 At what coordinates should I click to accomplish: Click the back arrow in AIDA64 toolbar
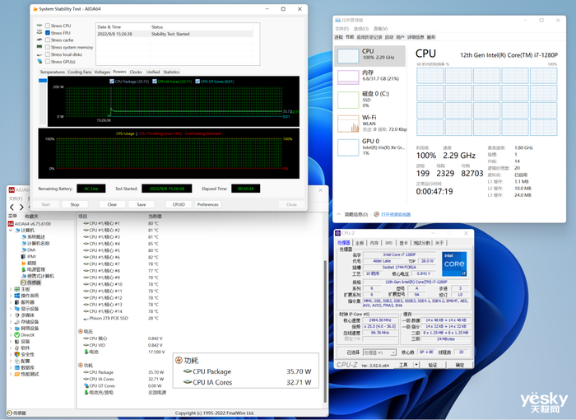point(12,207)
